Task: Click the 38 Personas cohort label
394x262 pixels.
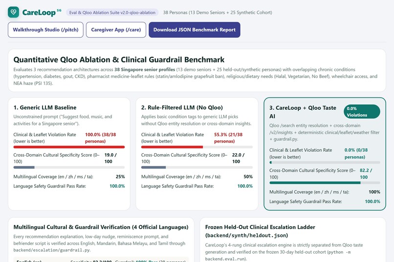Action: pos(218,13)
